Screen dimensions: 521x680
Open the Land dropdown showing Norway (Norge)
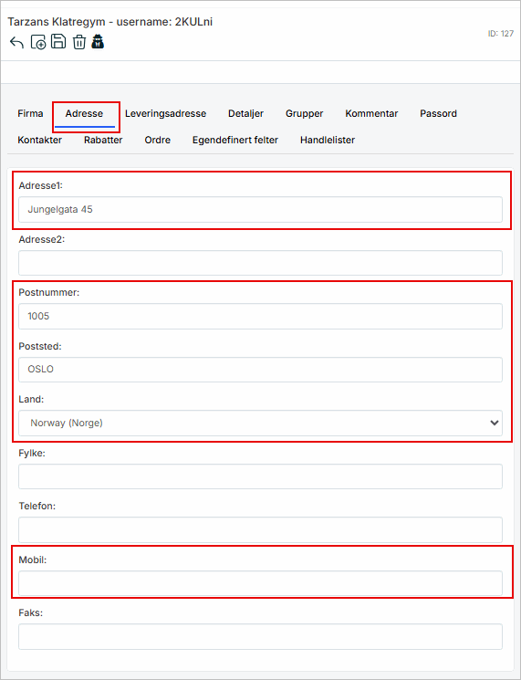tap(261, 423)
